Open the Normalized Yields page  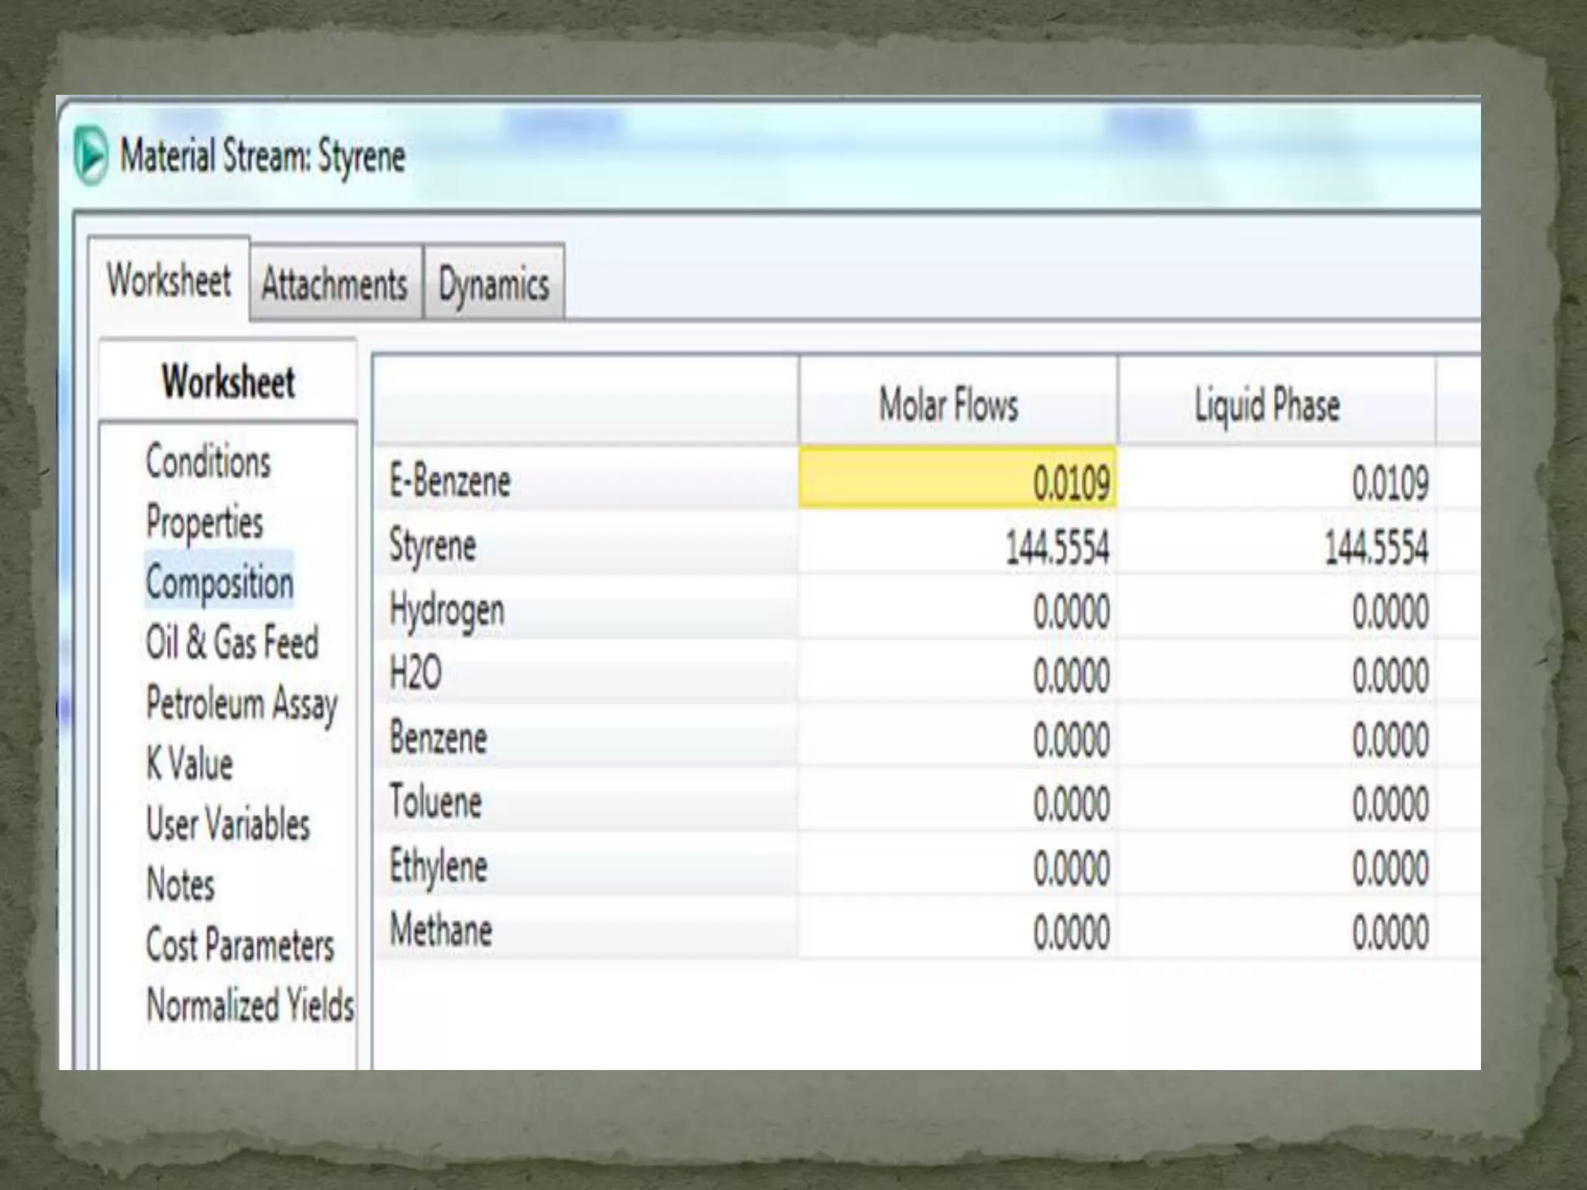click(x=250, y=1006)
